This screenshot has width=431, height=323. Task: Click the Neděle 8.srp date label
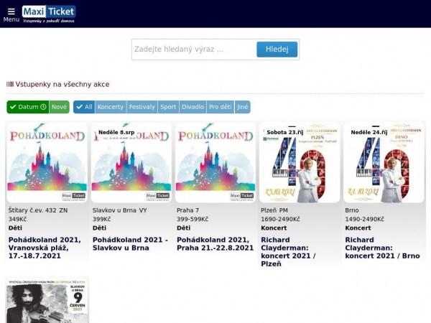tap(116, 132)
